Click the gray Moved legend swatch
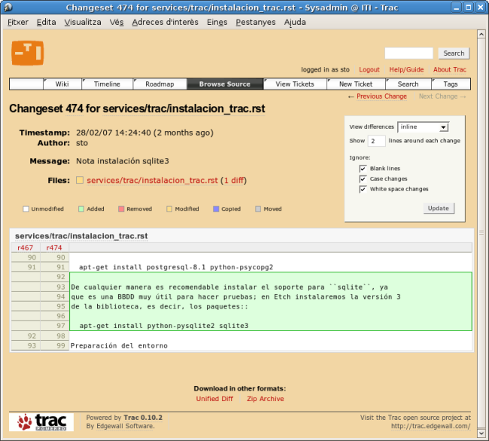489x441 pixels. (x=258, y=209)
